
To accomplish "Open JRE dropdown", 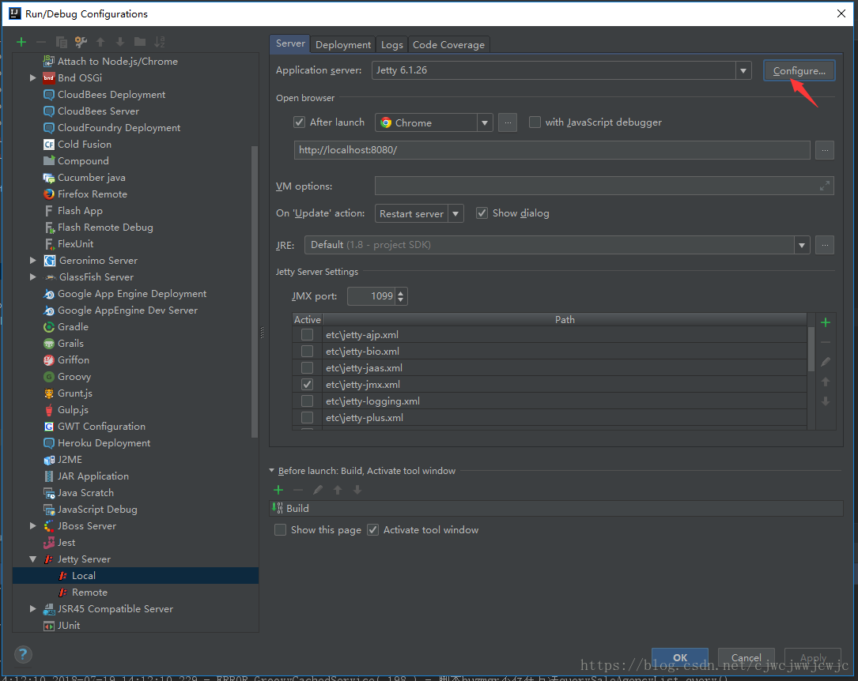I will coord(802,246).
